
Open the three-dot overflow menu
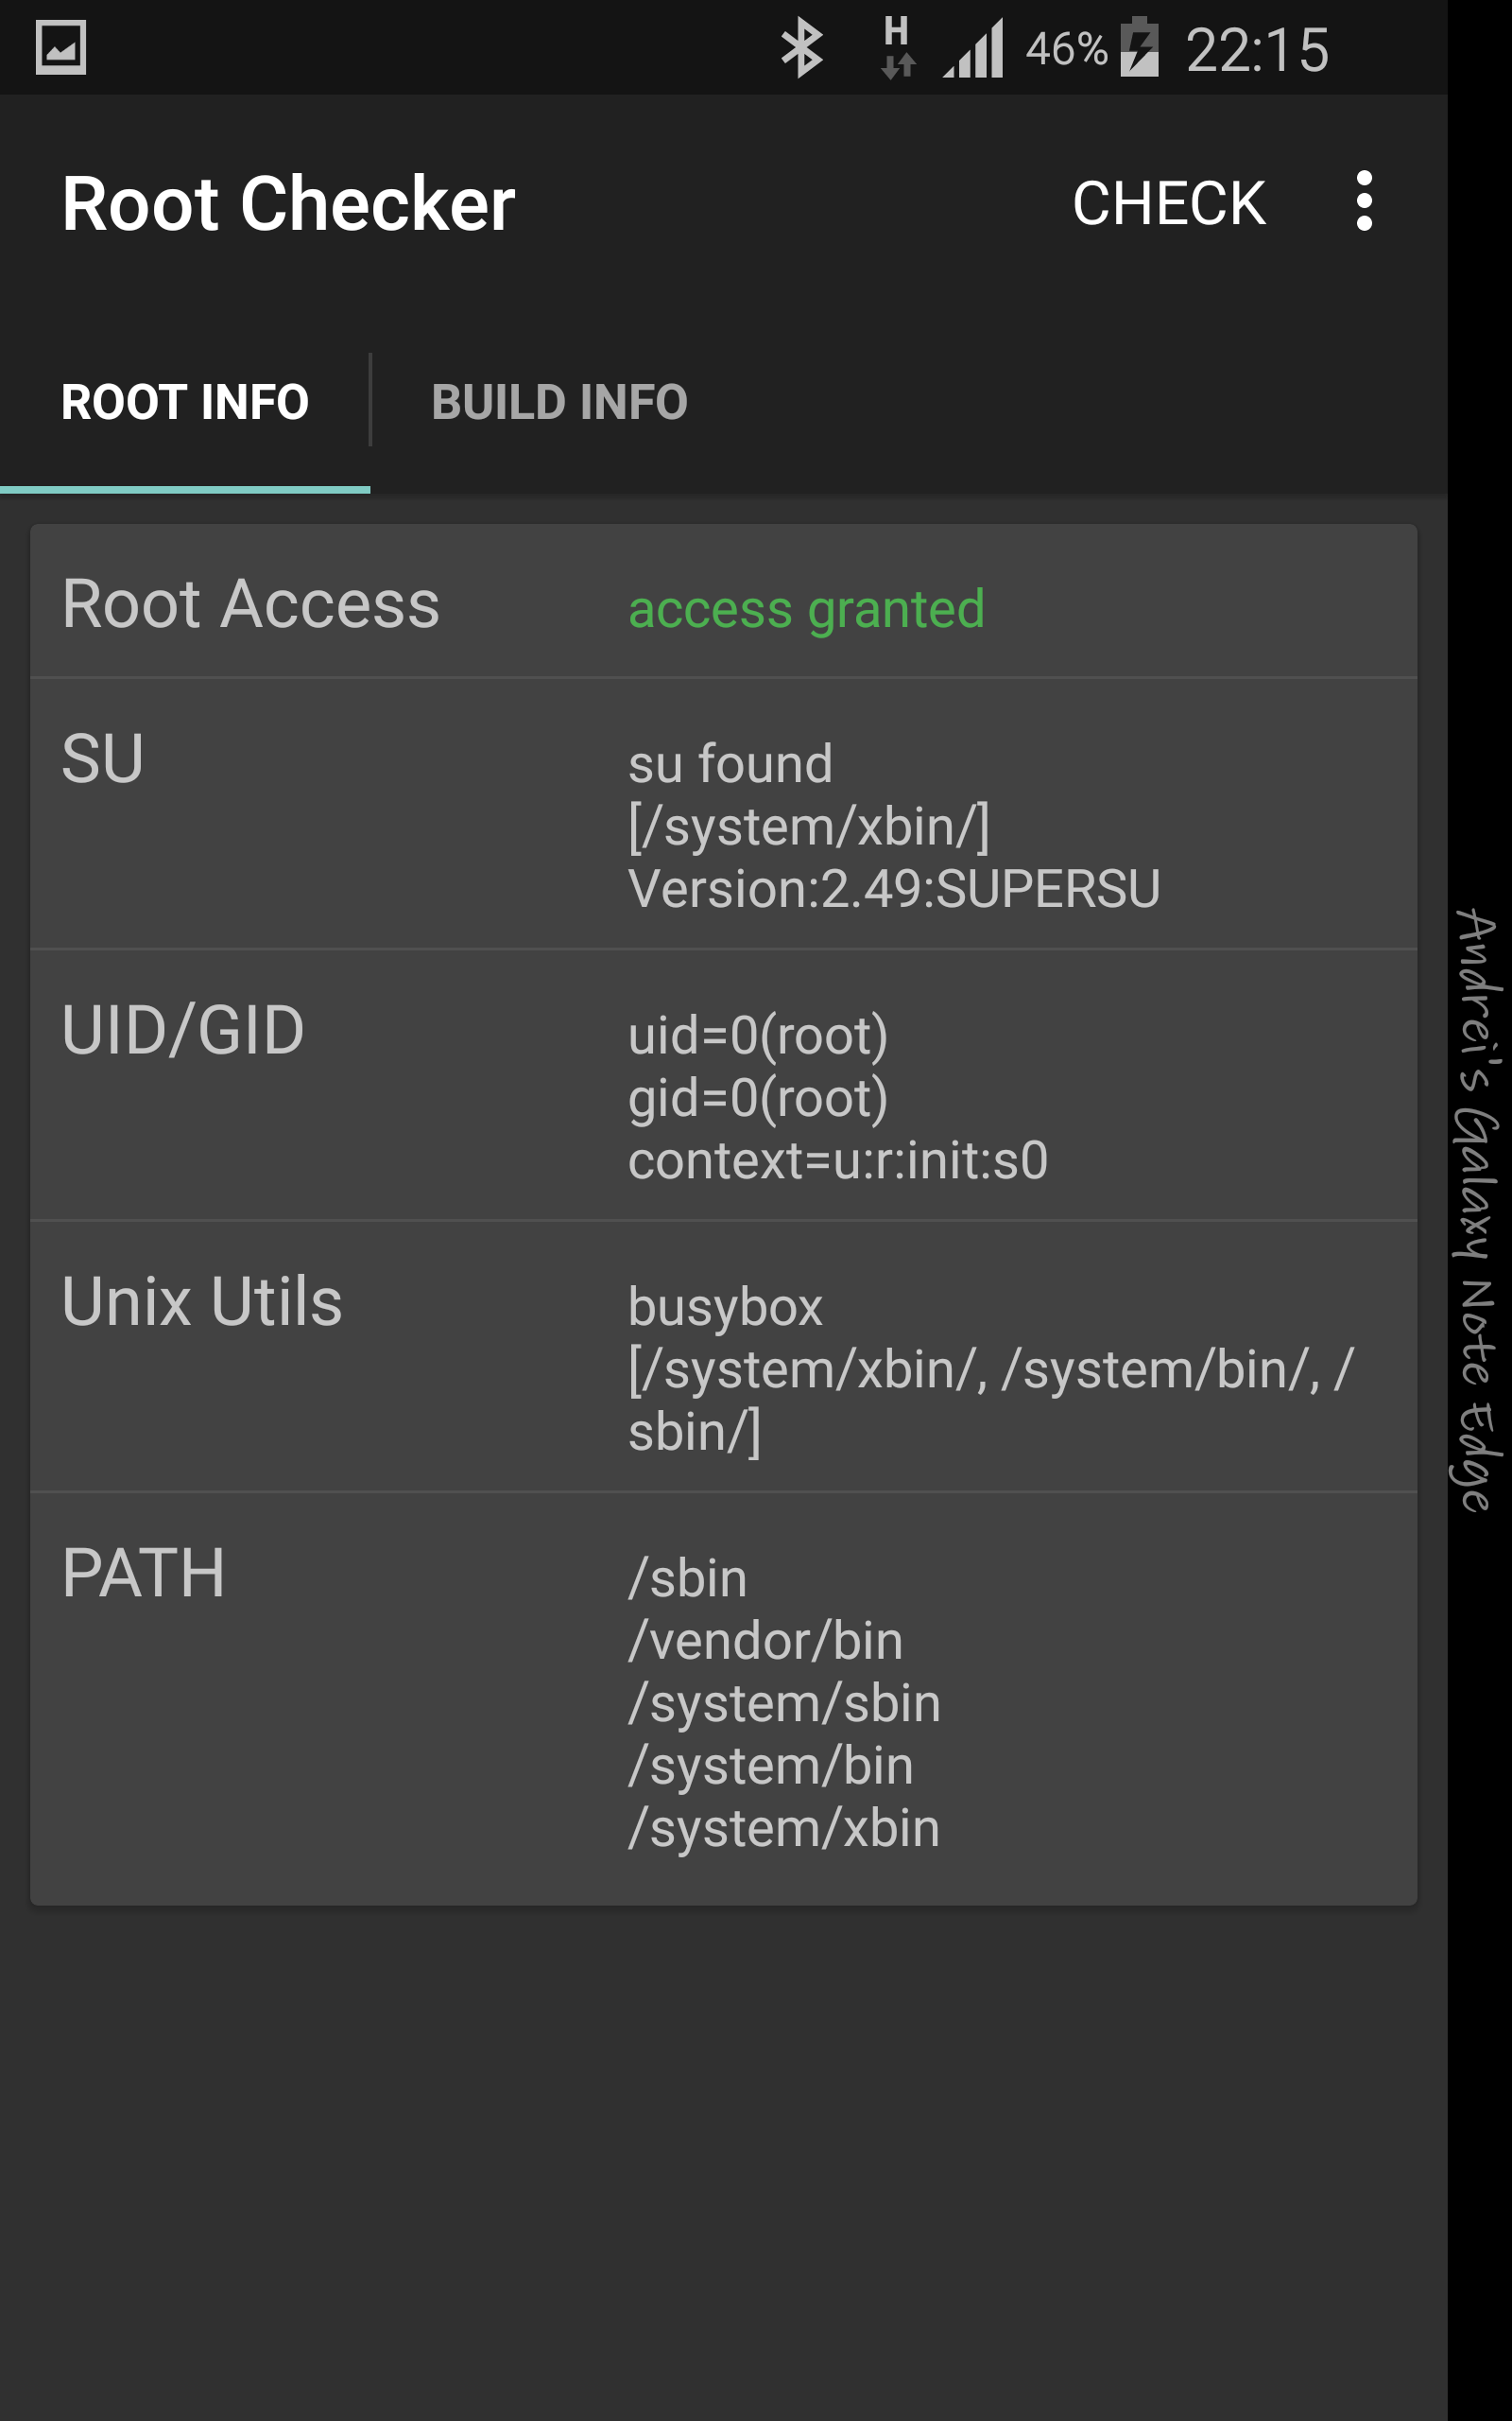(1364, 202)
